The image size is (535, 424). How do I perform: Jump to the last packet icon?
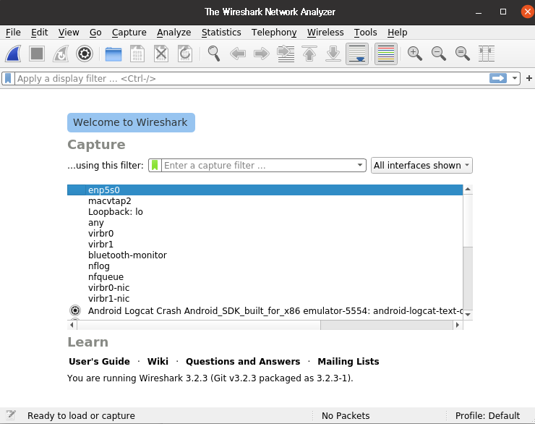[x=333, y=54]
